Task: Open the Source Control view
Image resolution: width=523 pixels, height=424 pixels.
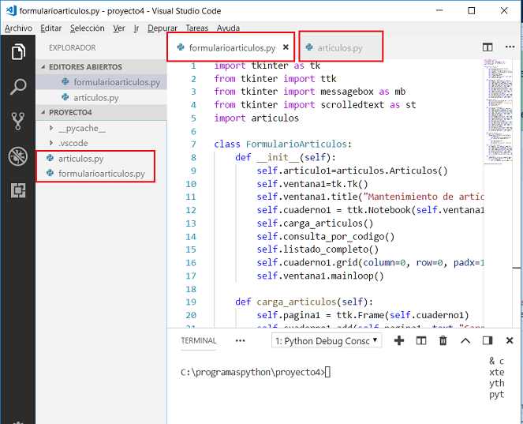Action: [18, 121]
